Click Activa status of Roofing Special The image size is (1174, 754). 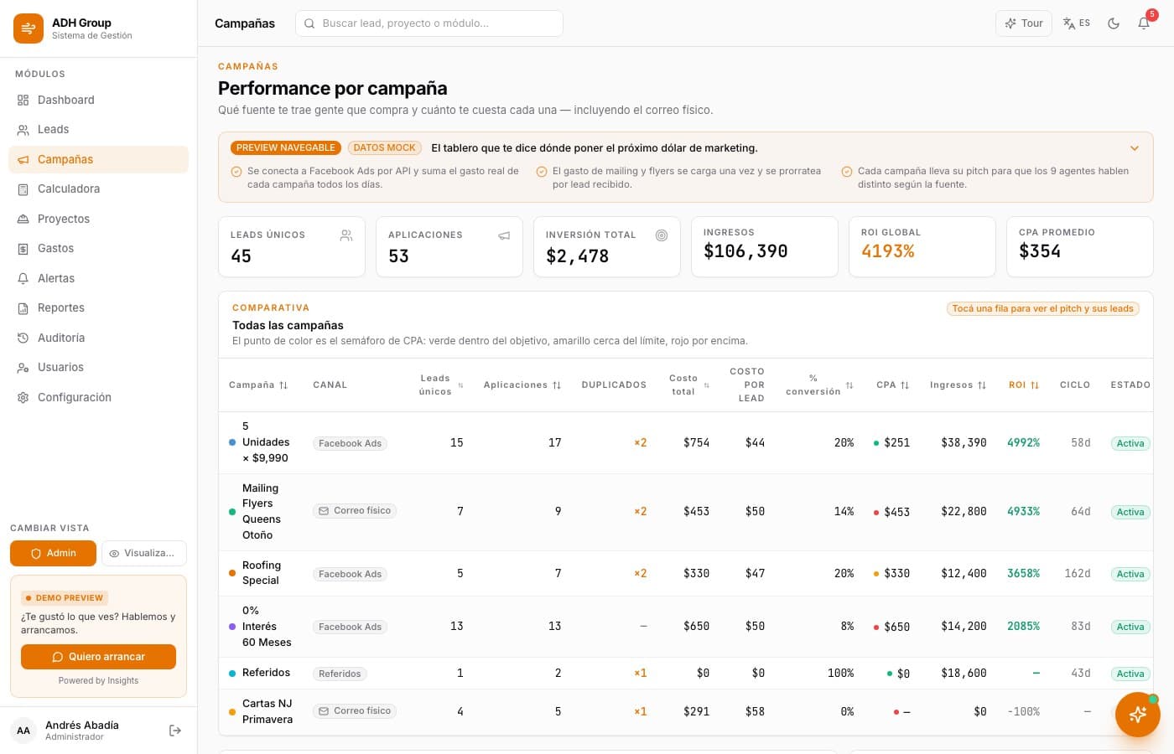(1130, 574)
